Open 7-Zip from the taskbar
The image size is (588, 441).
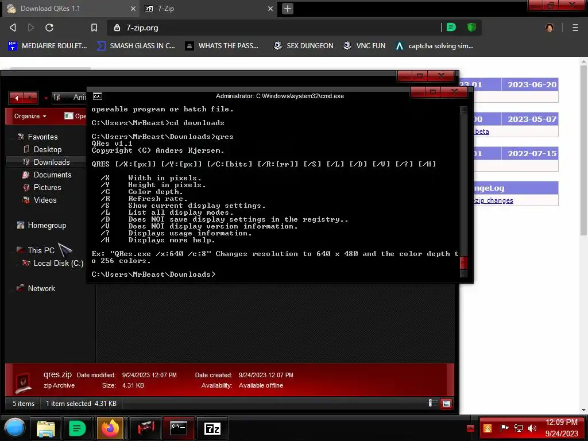tap(212, 428)
